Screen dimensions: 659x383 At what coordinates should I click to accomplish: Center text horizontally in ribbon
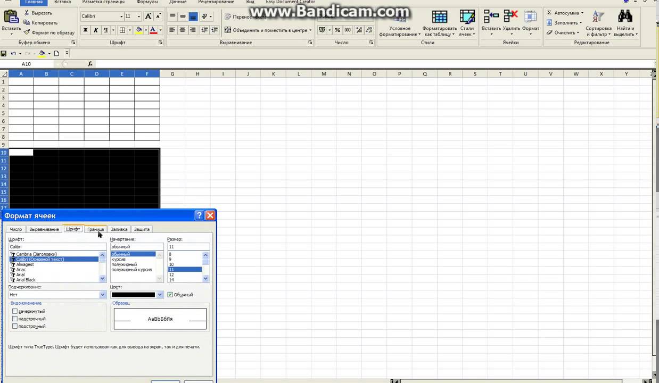tap(183, 30)
